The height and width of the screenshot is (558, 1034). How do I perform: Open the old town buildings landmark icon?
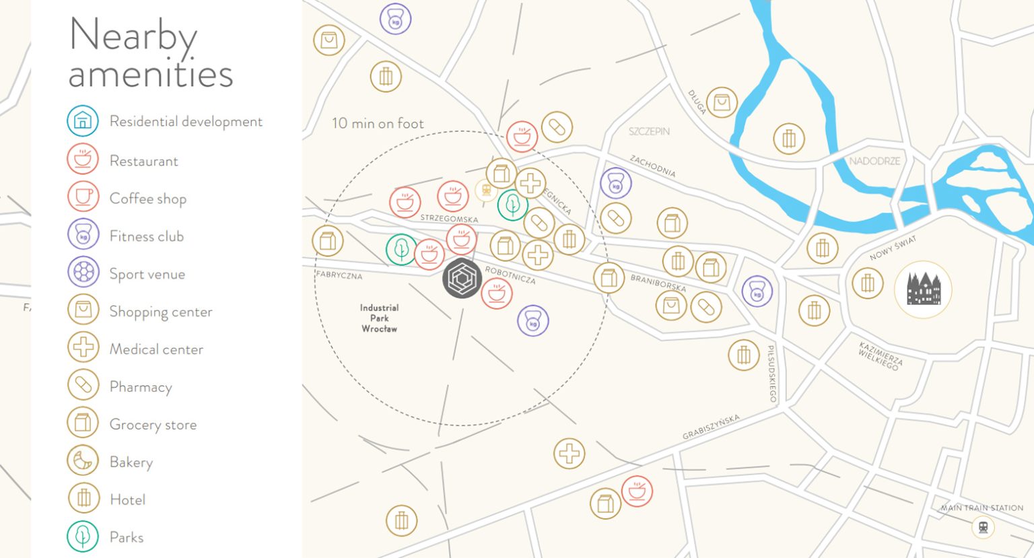click(x=923, y=289)
